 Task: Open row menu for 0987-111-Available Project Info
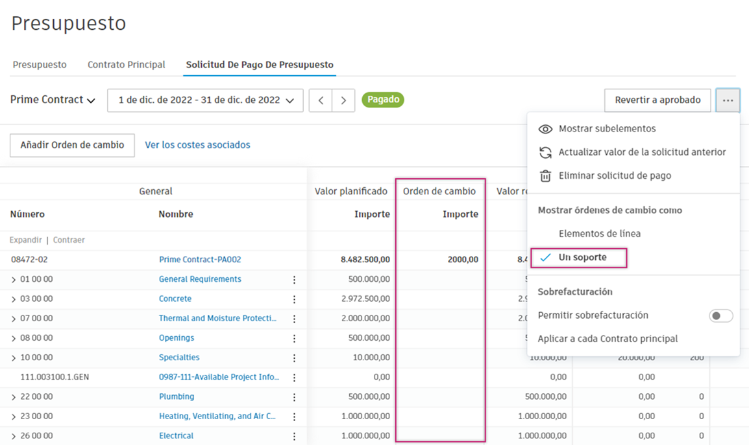pyautogui.click(x=294, y=377)
